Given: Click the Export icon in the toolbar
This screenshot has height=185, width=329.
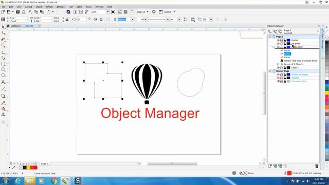Looking at the screenshot, I should coord(81,12).
